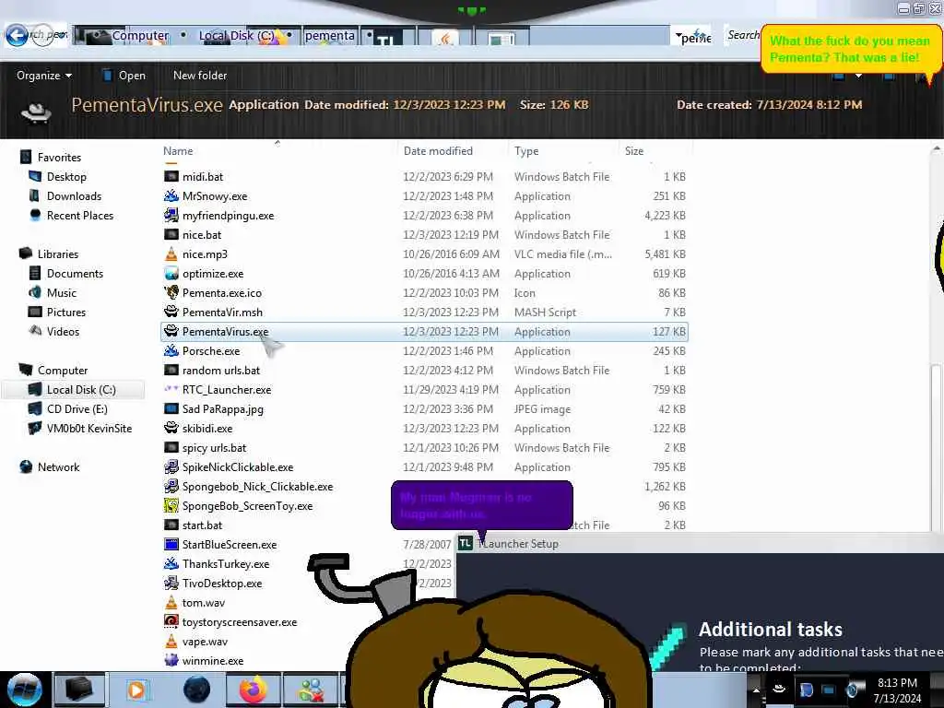Screen dimensions: 944x708
Task: Select the Porsche.exe icon
Action: pos(171,351)
